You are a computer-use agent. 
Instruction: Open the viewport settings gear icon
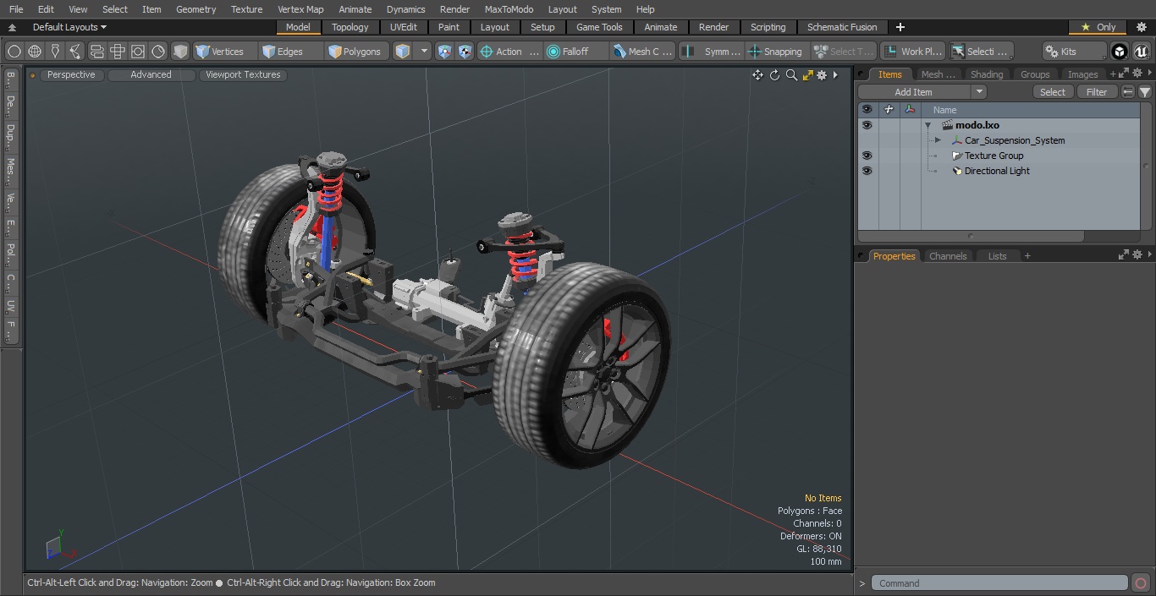pyautogui.click(x=822, y=75)
